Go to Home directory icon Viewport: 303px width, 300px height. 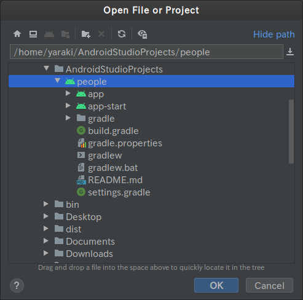click(17, 34)
